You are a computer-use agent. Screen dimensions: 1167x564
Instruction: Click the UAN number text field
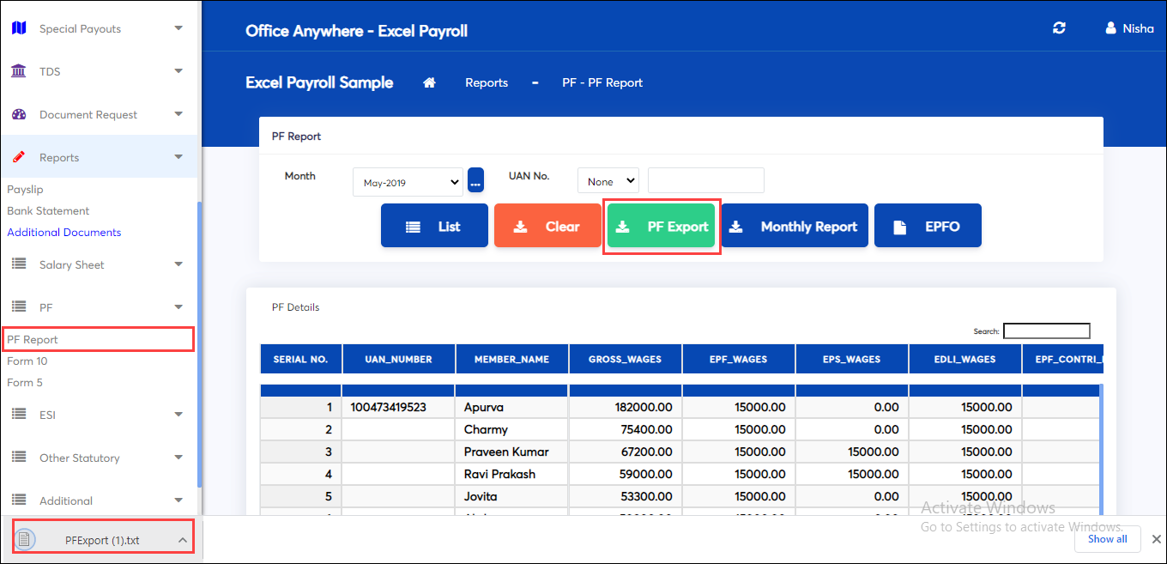click(x=706, y=180)
